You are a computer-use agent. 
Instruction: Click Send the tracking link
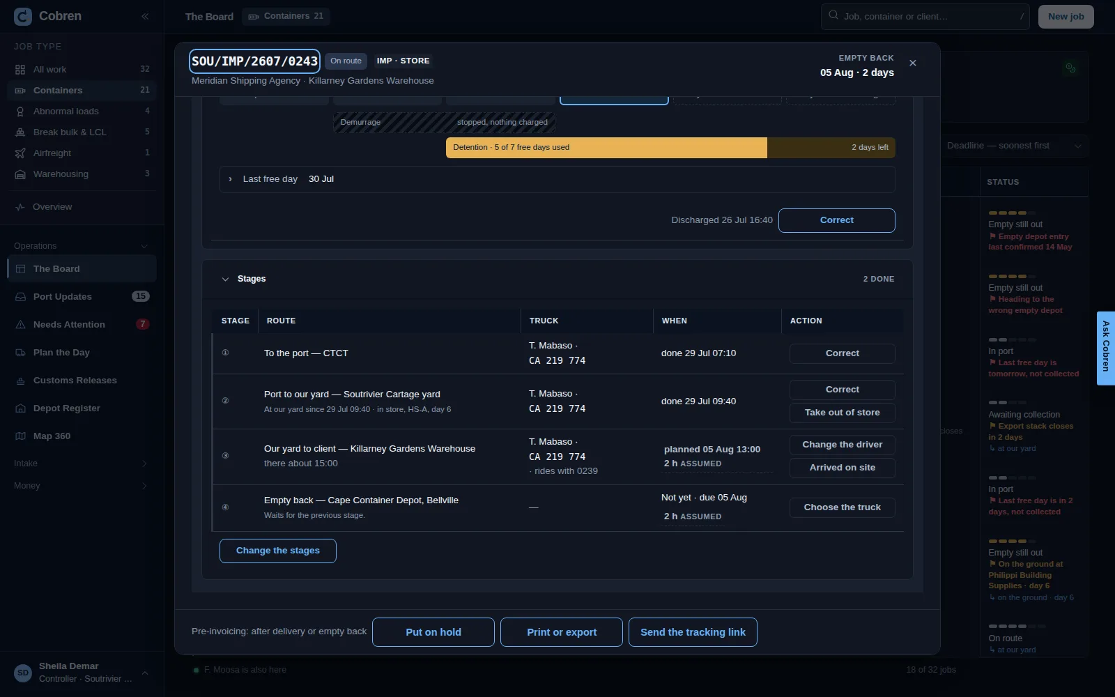click(693, 632)
